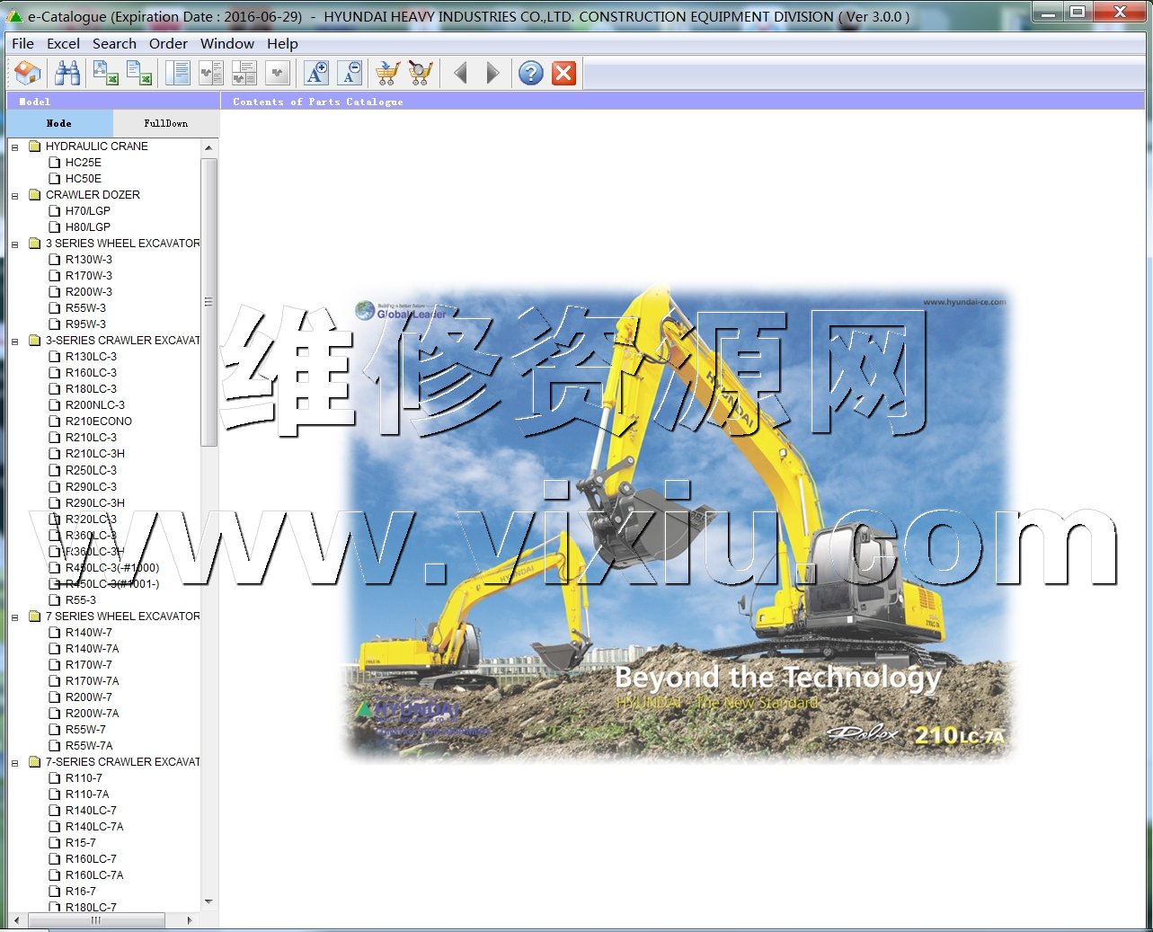Click the reduce text (A-) icon
The height and width of the screenshot is (932, 1153).
pos(350,73)
